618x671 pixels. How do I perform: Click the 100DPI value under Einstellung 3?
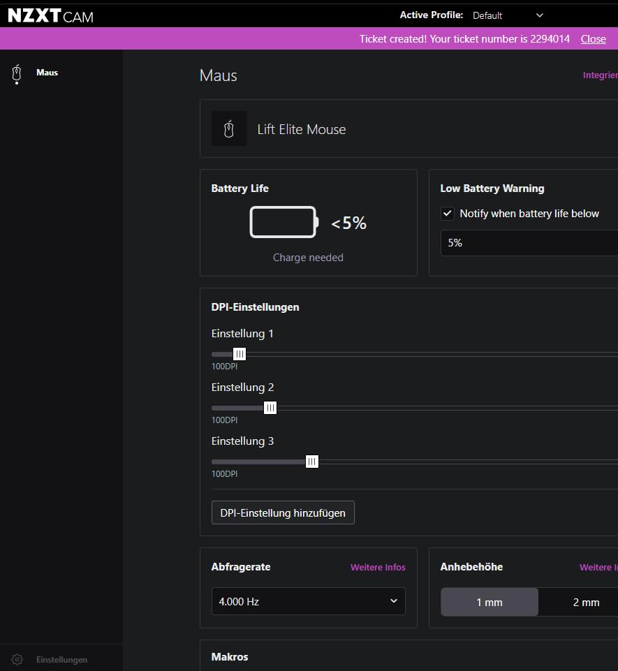click(224, 473)
